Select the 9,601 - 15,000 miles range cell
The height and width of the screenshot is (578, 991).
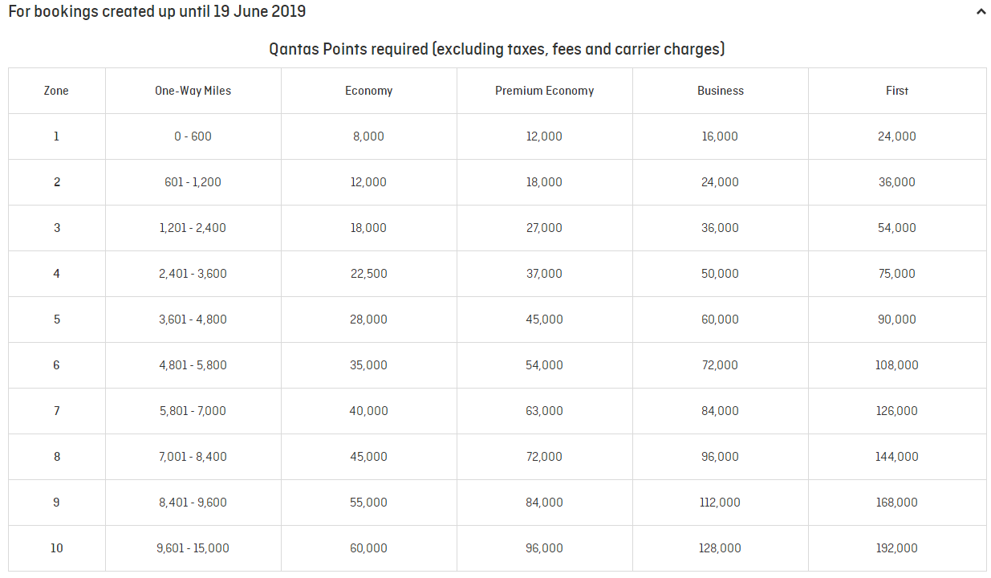193,548
